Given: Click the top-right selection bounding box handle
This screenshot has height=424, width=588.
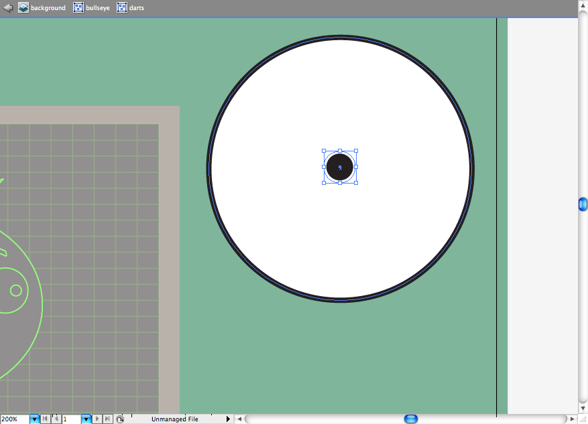Looking at the screenshot, I should [356, 151].
